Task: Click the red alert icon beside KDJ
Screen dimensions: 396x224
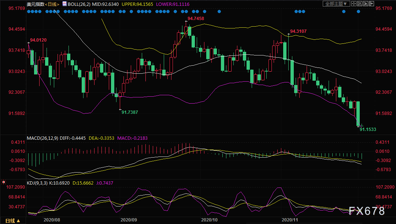Action: [4, 182]
